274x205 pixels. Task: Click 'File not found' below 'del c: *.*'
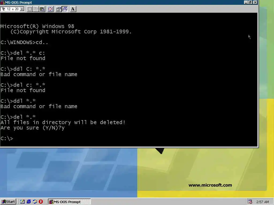tap(23, 90)
